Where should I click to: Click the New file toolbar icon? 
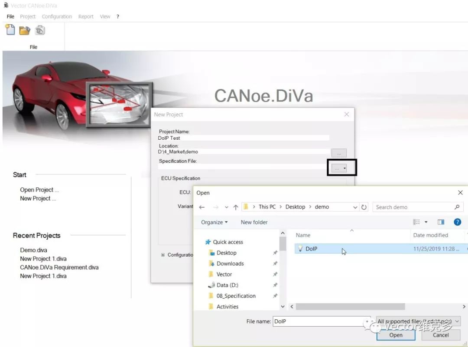point(10,30)
